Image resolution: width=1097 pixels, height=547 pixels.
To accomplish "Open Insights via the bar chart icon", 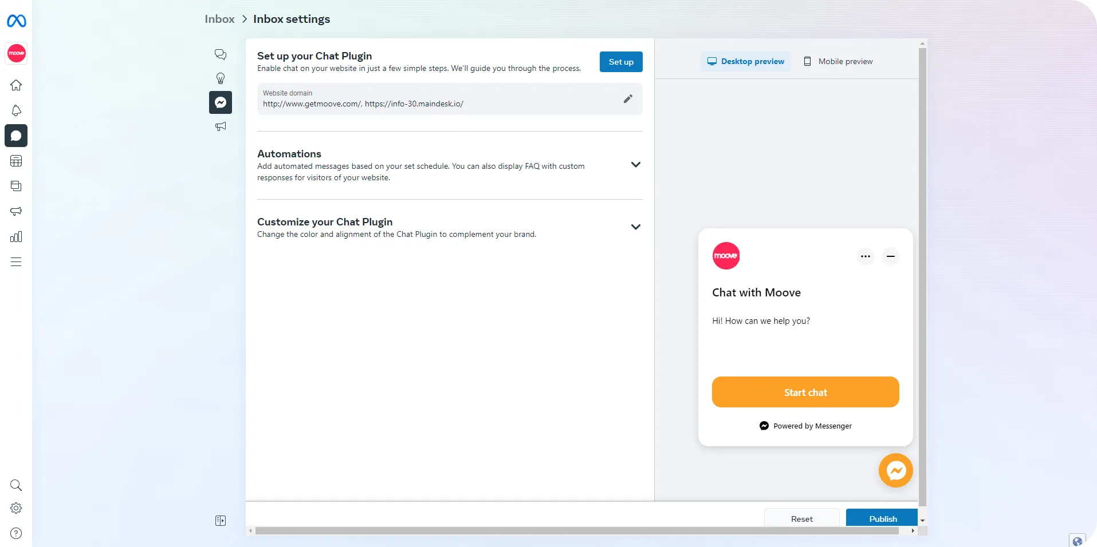I will click(x=16, y=236).
